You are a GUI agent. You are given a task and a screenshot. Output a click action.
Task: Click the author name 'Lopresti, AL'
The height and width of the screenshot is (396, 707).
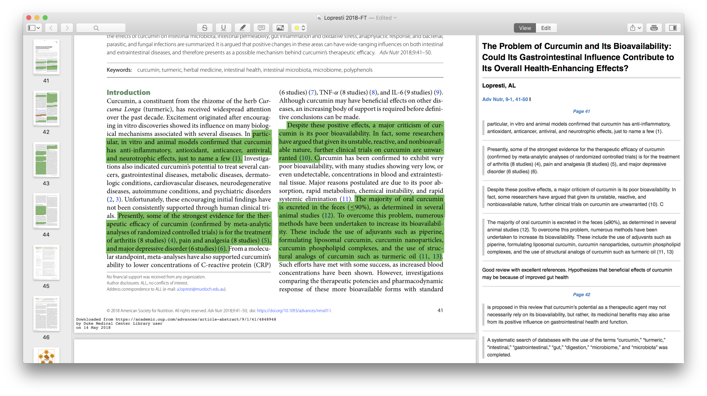pyautogui.click(x=499, y=86)
